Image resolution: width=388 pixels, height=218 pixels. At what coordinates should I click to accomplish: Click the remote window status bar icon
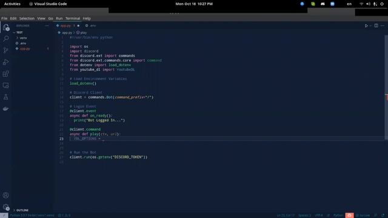point(4,216)
